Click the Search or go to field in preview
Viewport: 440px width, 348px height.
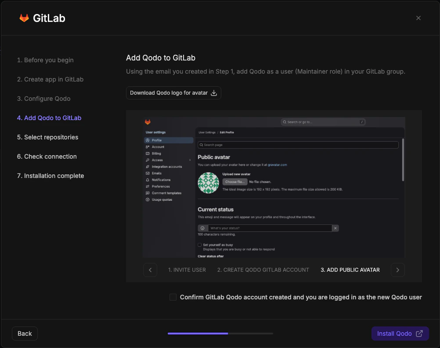[x=323, y=122]
